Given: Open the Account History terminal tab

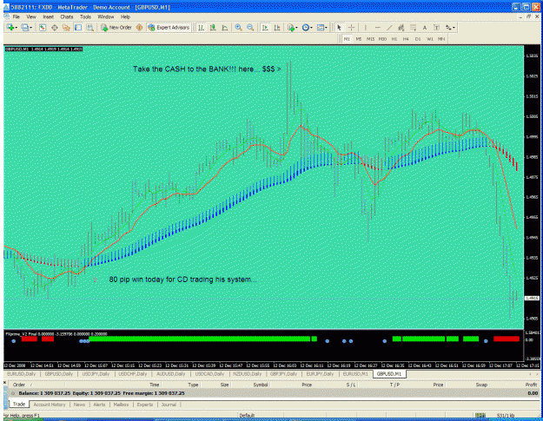Looking at the screenshot, I should 50,405.
